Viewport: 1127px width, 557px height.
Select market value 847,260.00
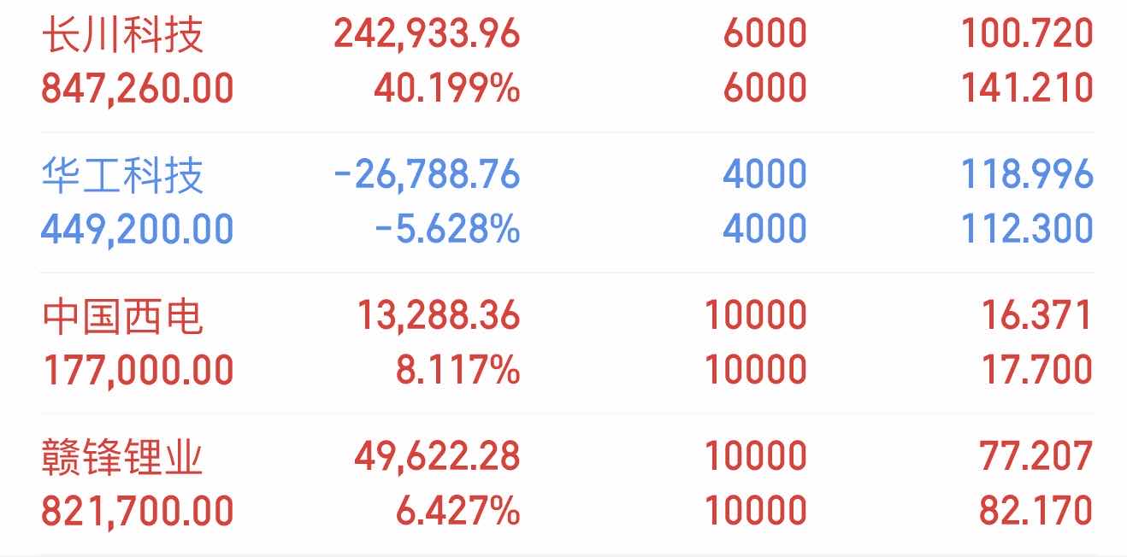click(138, 88)
